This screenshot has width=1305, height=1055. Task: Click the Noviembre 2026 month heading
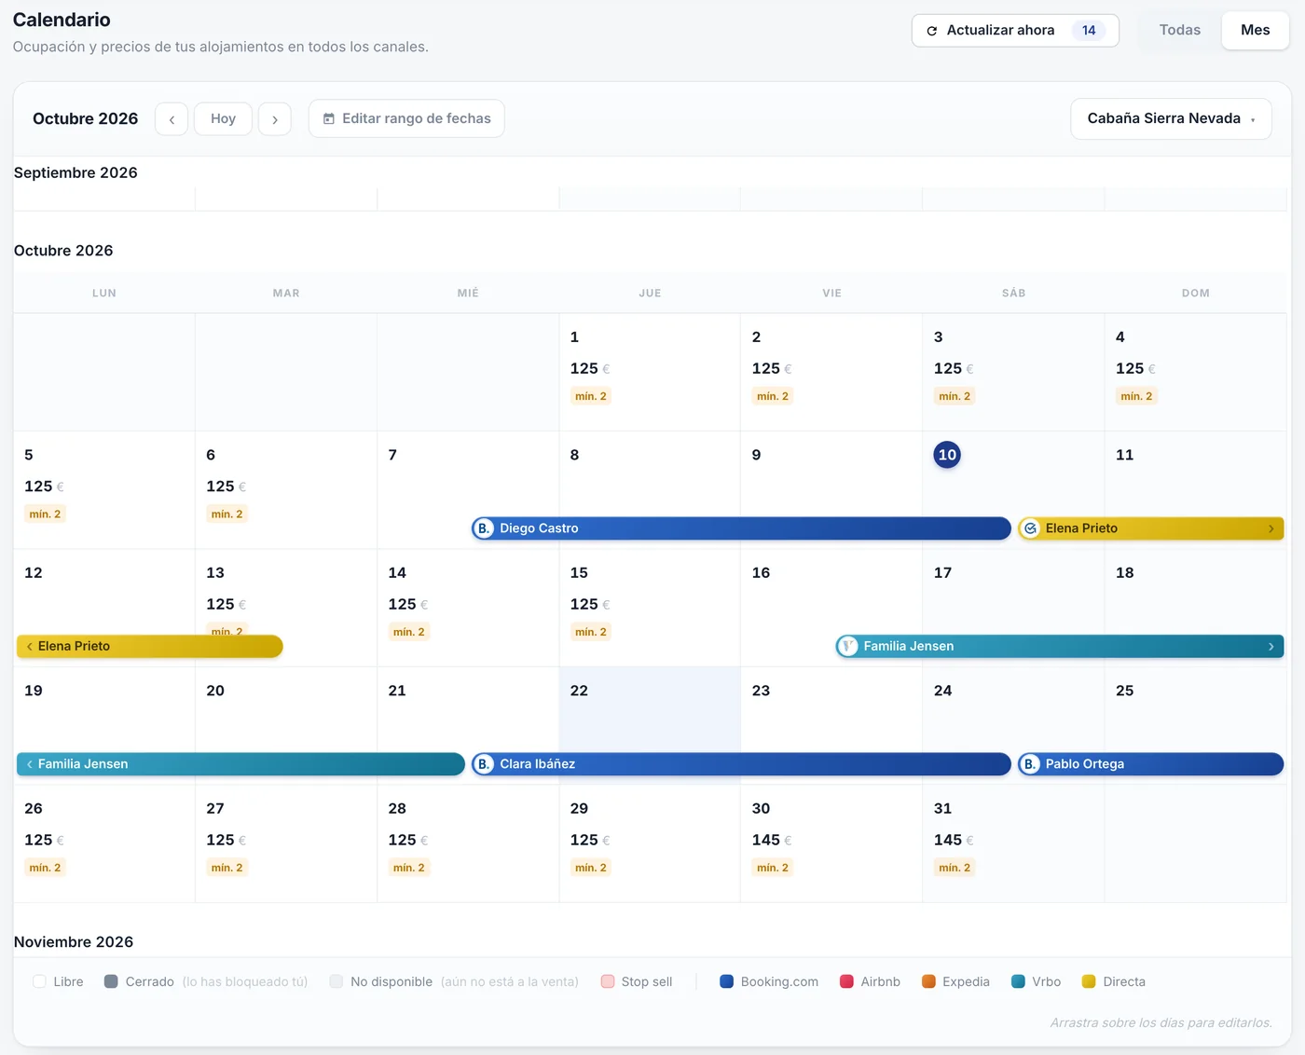tap(74, 942)
